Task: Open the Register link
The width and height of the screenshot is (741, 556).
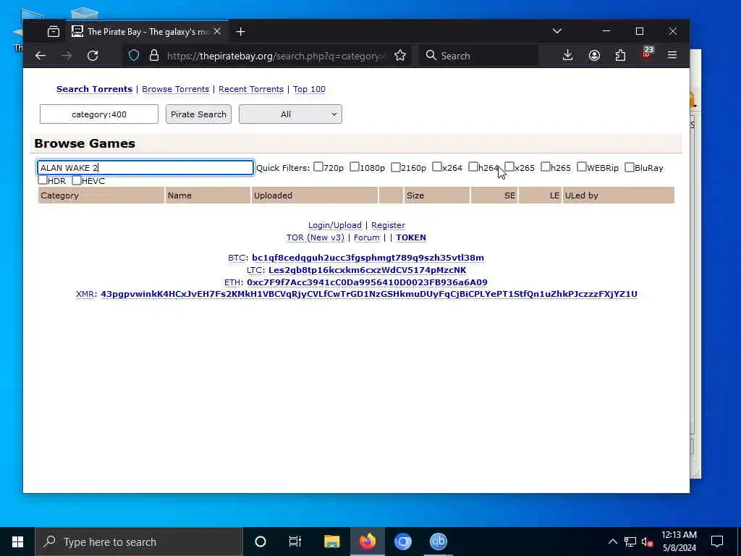Action: (x=388, y=225)
